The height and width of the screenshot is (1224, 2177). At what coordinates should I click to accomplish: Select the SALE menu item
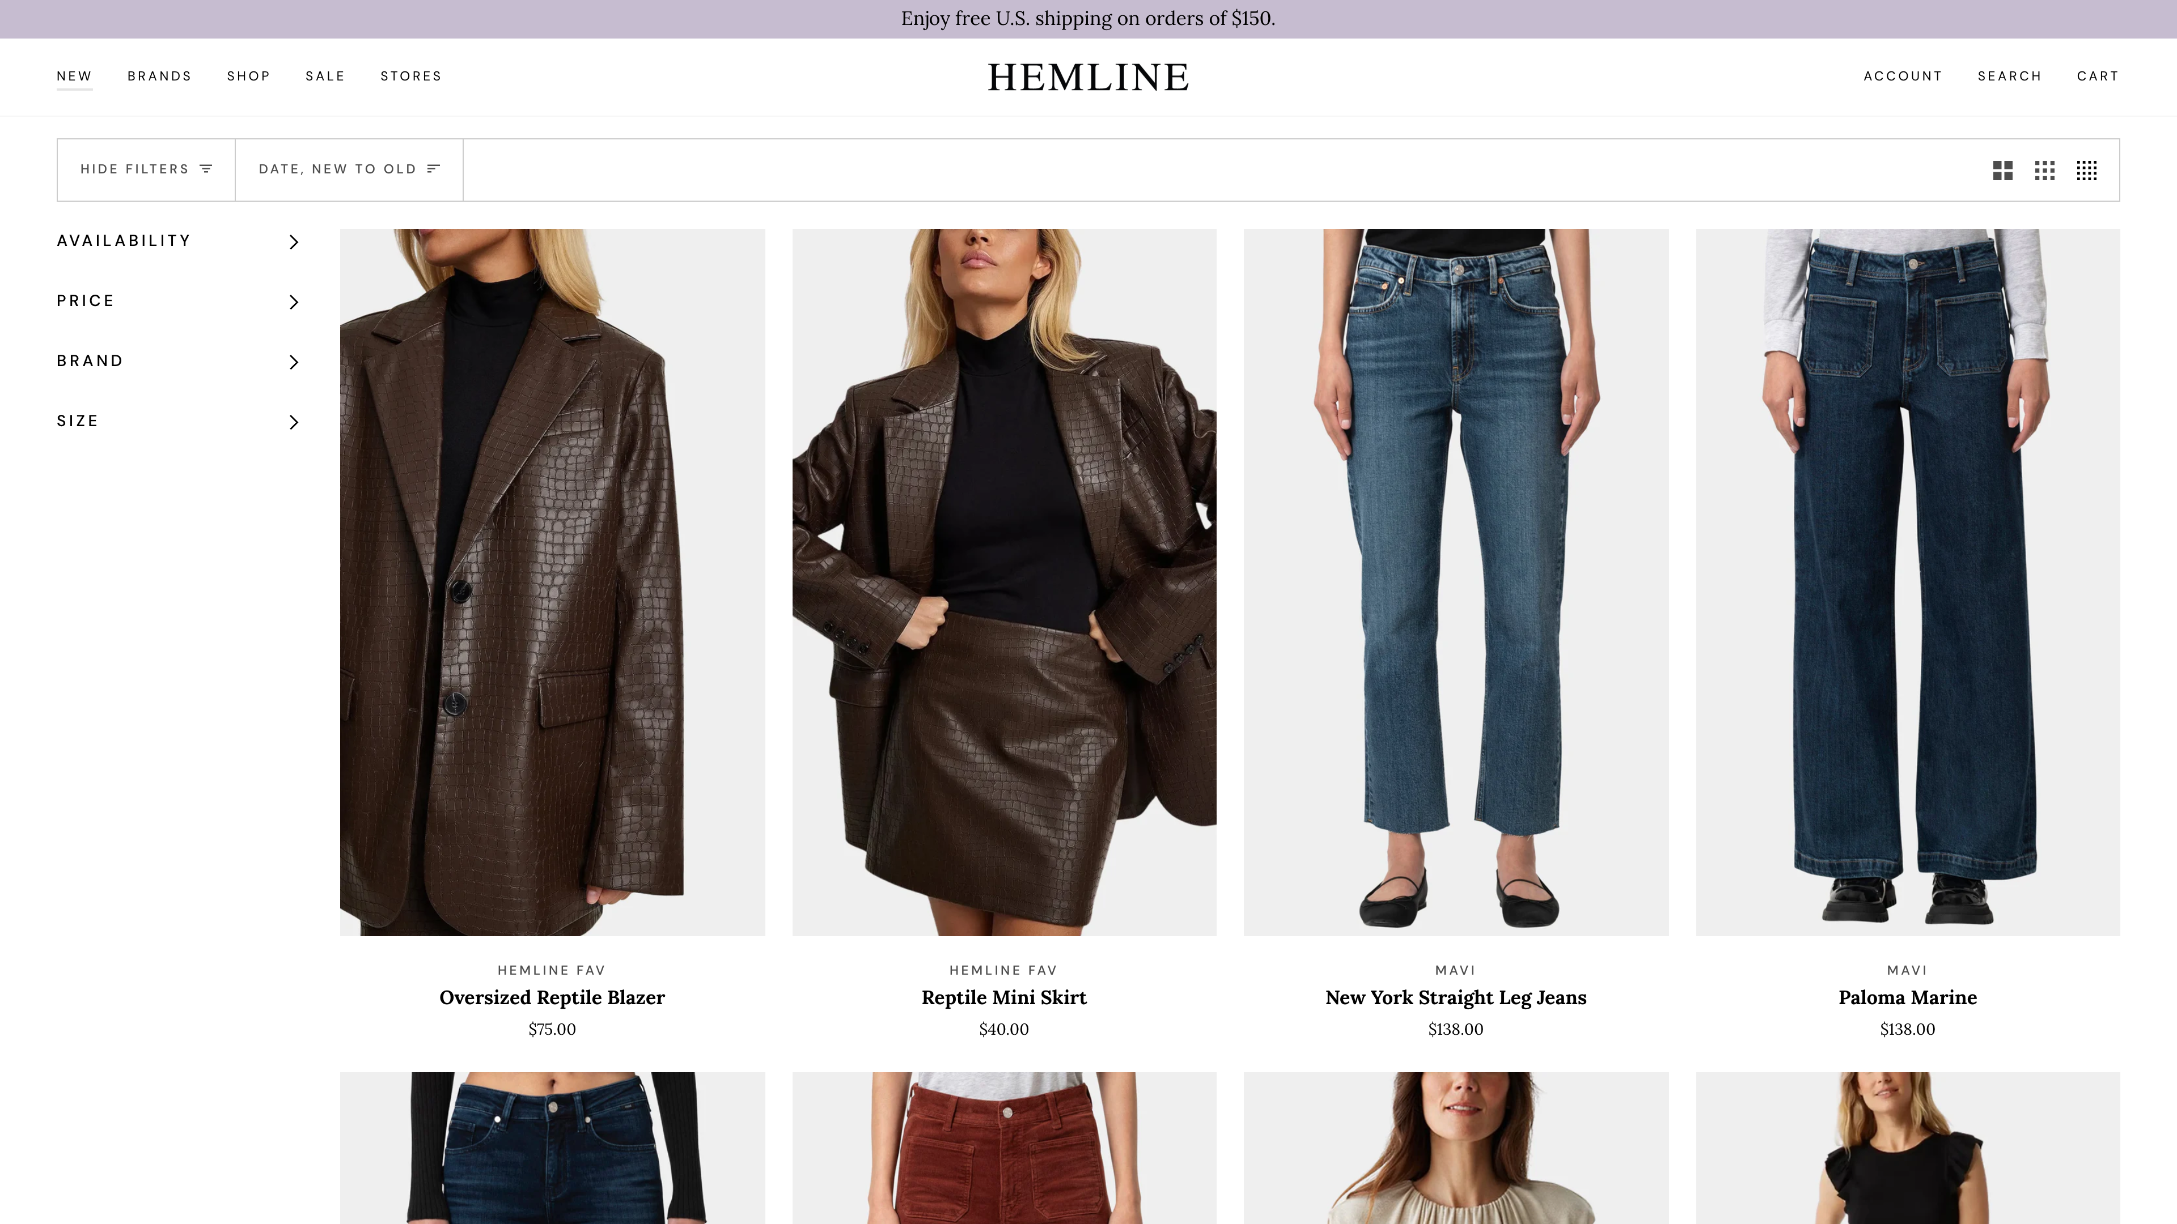click(x=324, y=76)
